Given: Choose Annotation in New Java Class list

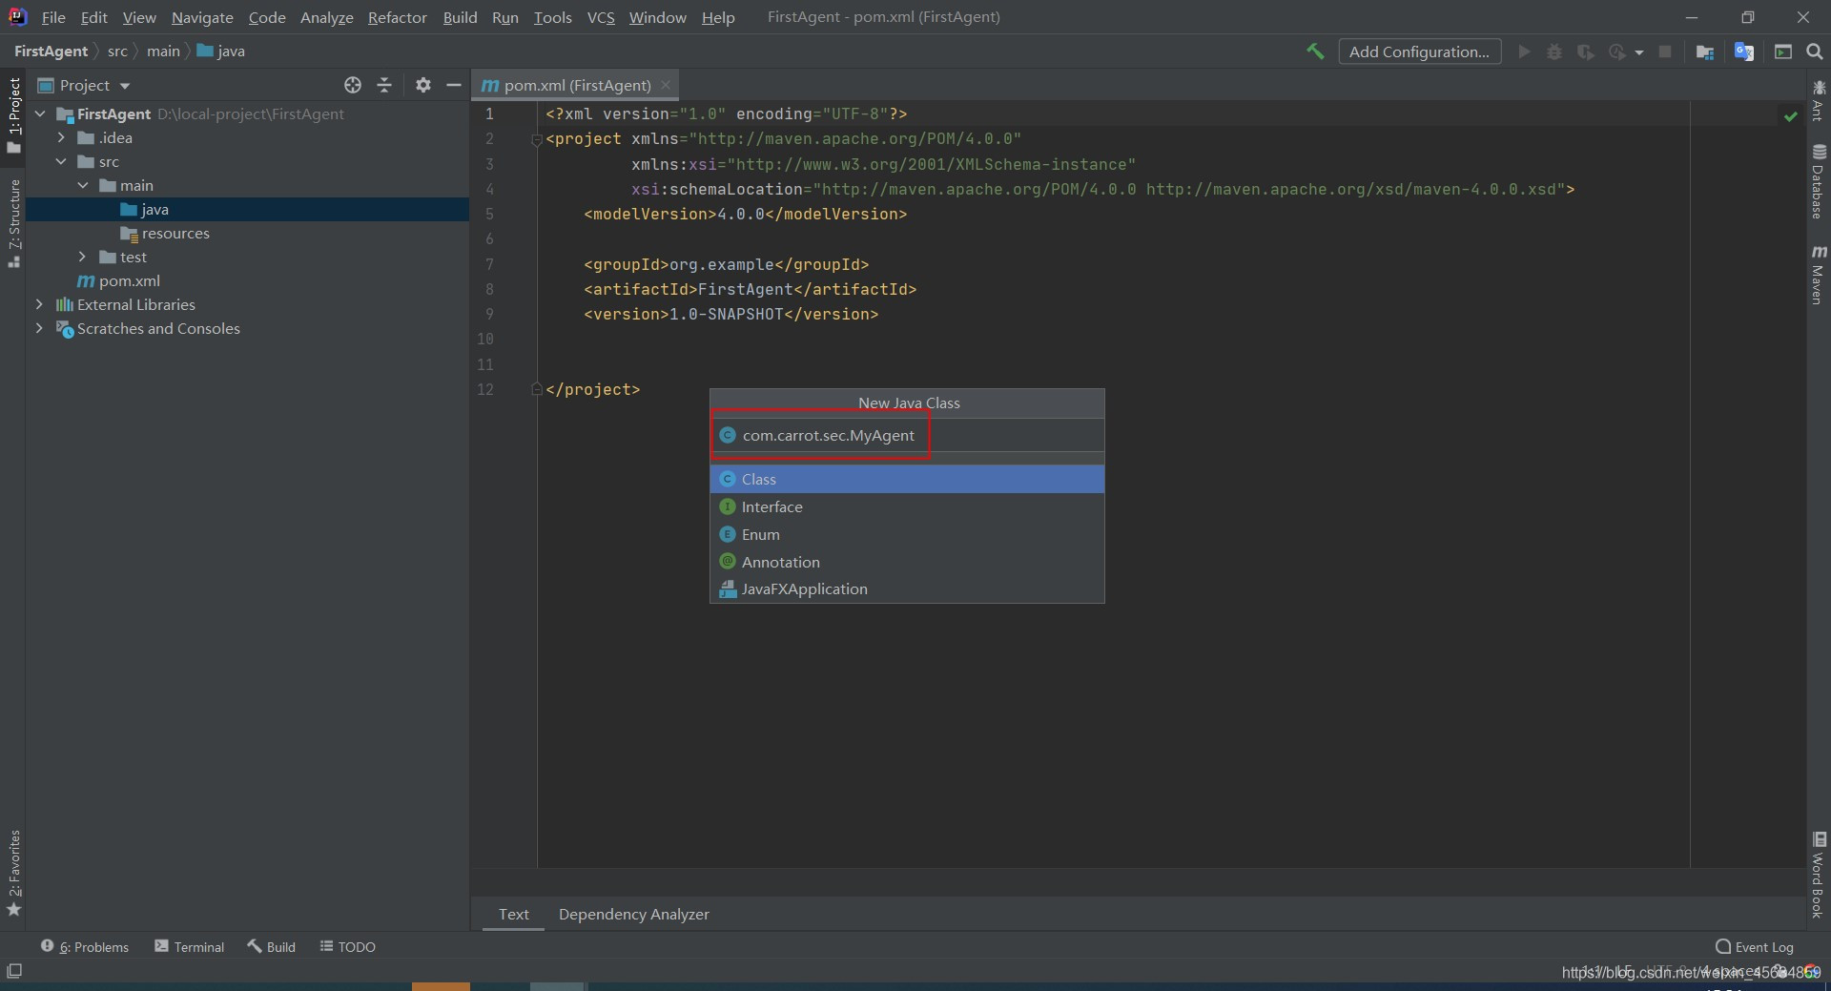Looking at the screenshot, I should pyautogui.click(x=907, y=562).
